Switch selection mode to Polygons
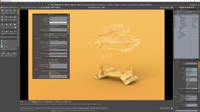The width and height of the screenshot is (200, 112). point(74,5)
